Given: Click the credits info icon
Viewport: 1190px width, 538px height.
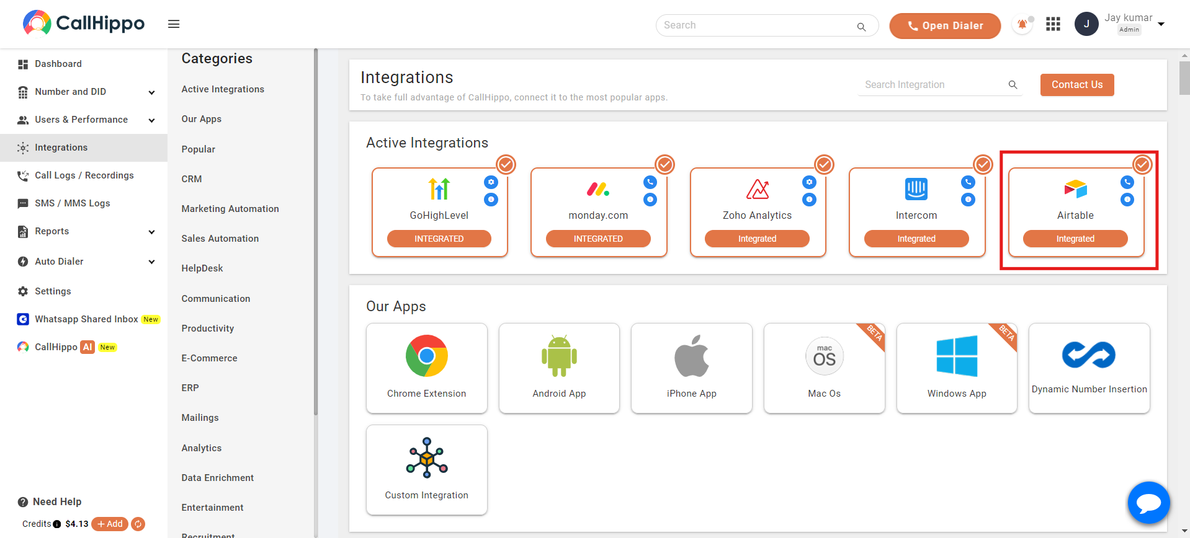Looking at the screenshot, I should (57, 524).
